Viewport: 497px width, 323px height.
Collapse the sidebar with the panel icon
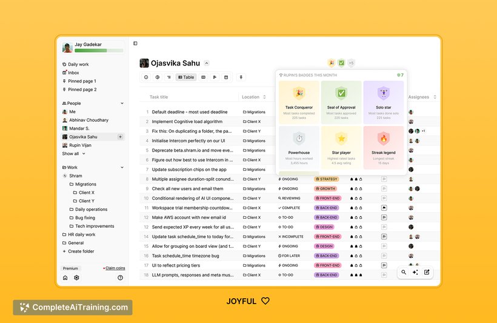pos(135,44)
